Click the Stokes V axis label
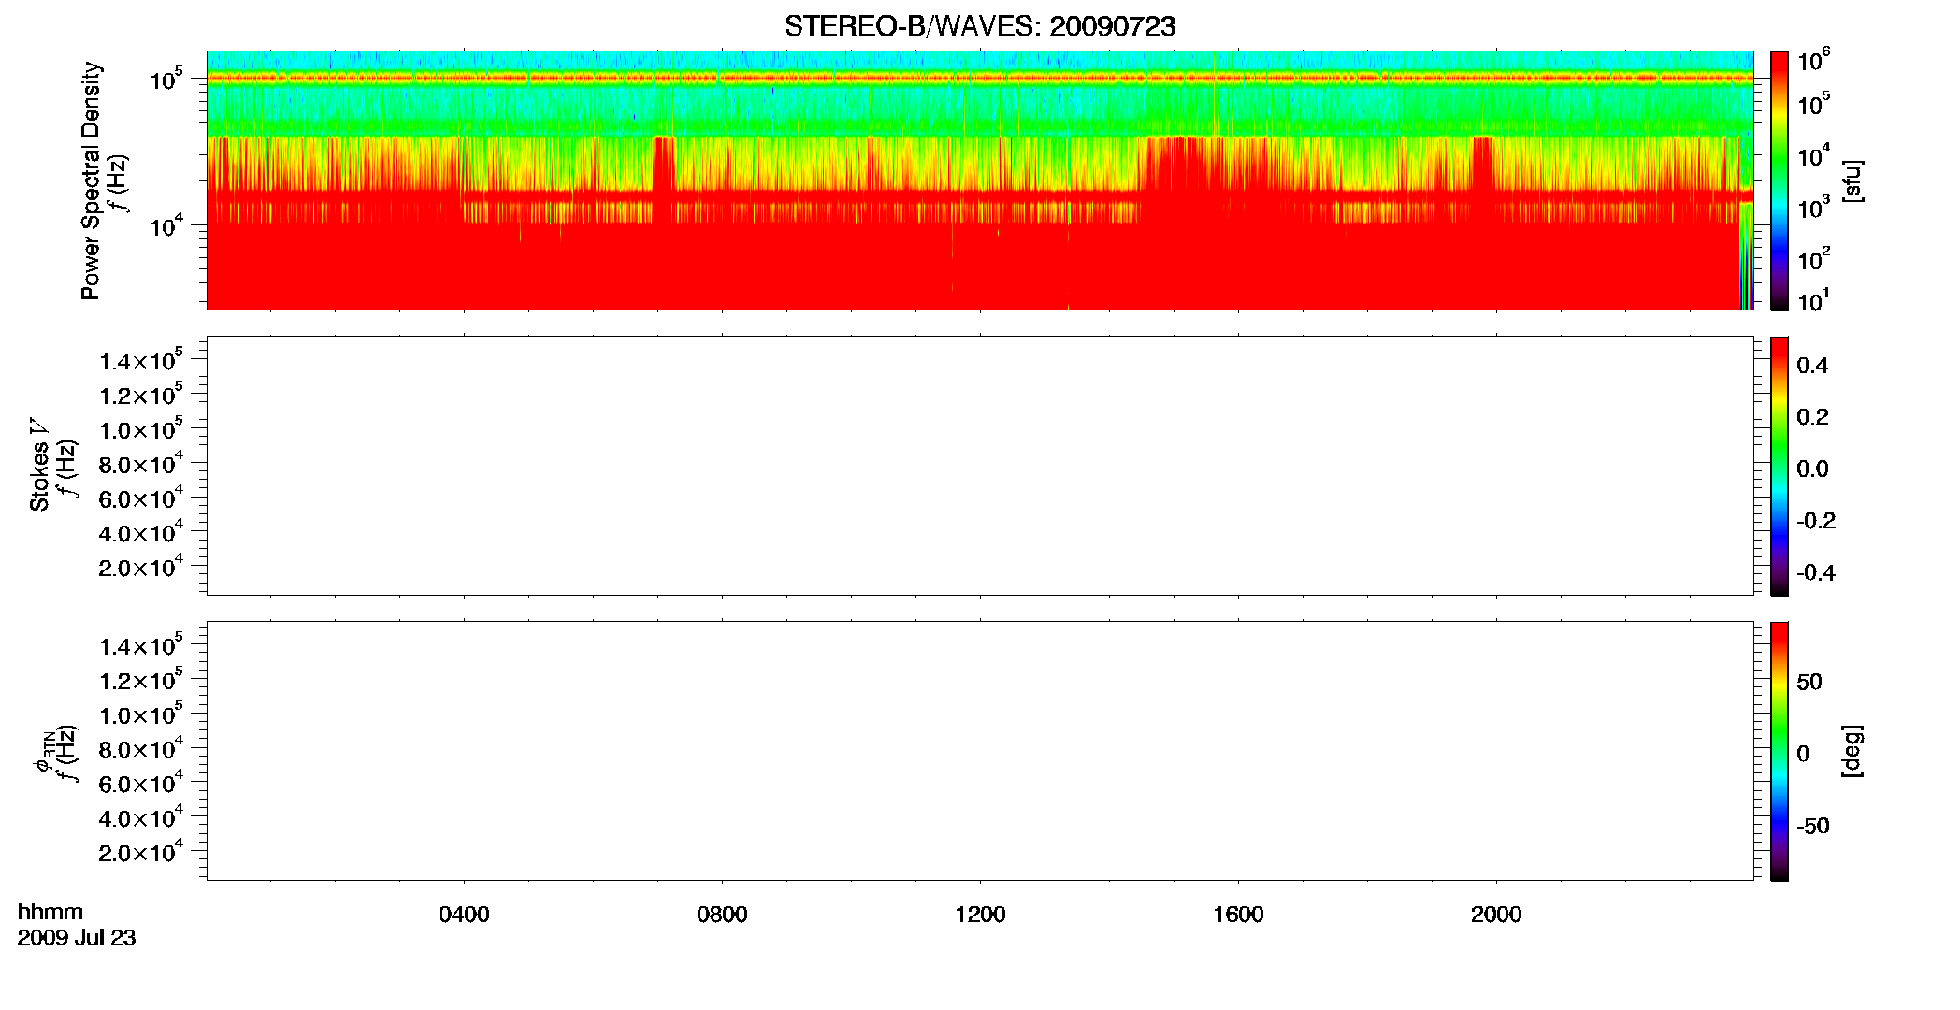This screenshot has height=1010, width=1960. point(39,465)
